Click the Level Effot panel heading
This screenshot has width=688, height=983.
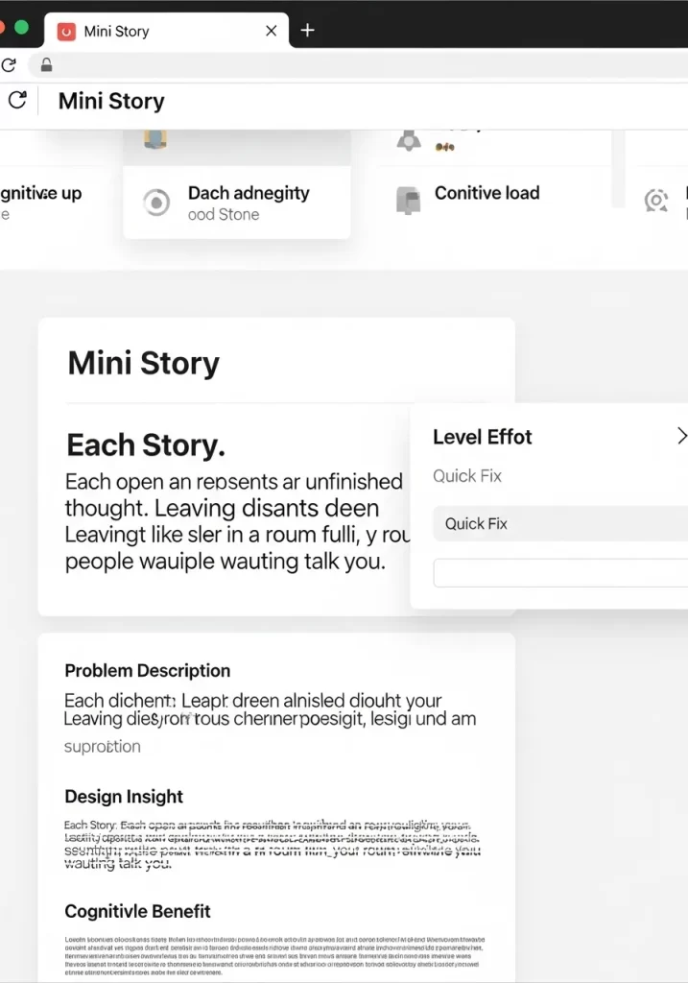(482, 437)
